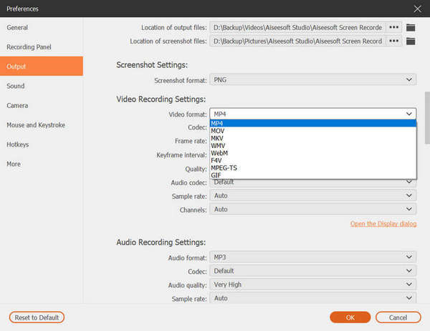Click the vertical scrollbar thumb
This screenshot has width=430, height=331.
pyautogui.click(x=427, y=118)
